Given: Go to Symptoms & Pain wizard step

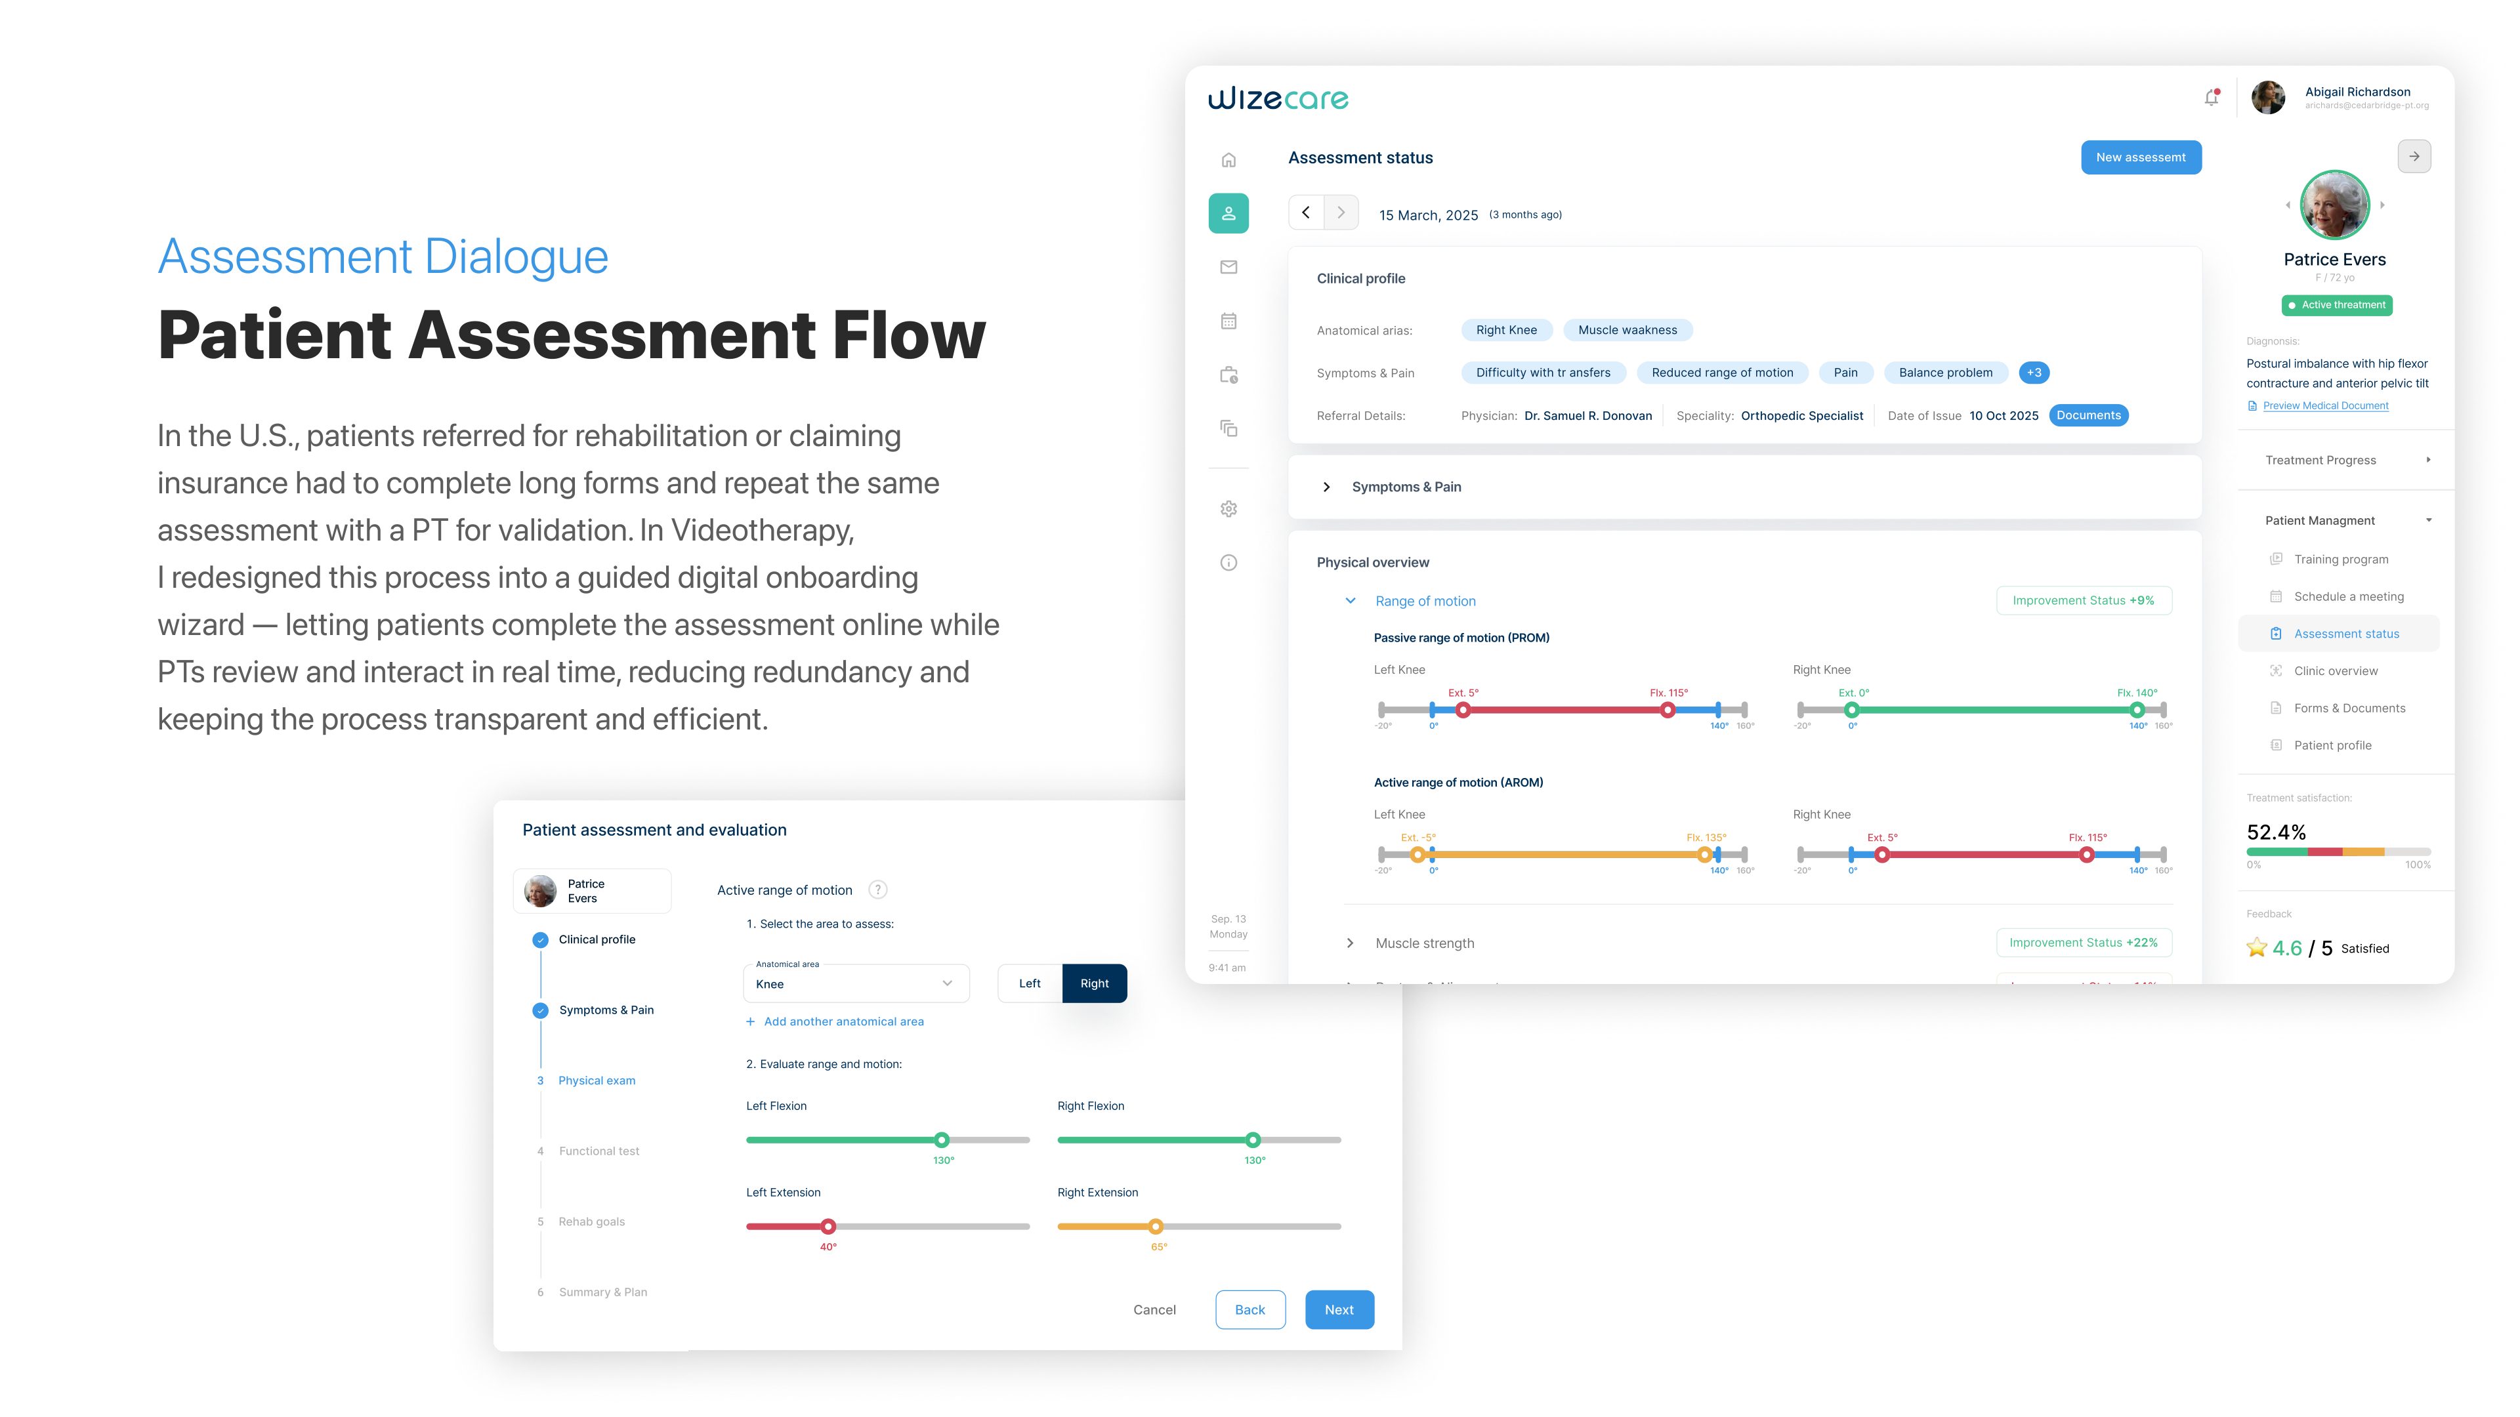Looking at the screenshot, I should coord(594,1010).
